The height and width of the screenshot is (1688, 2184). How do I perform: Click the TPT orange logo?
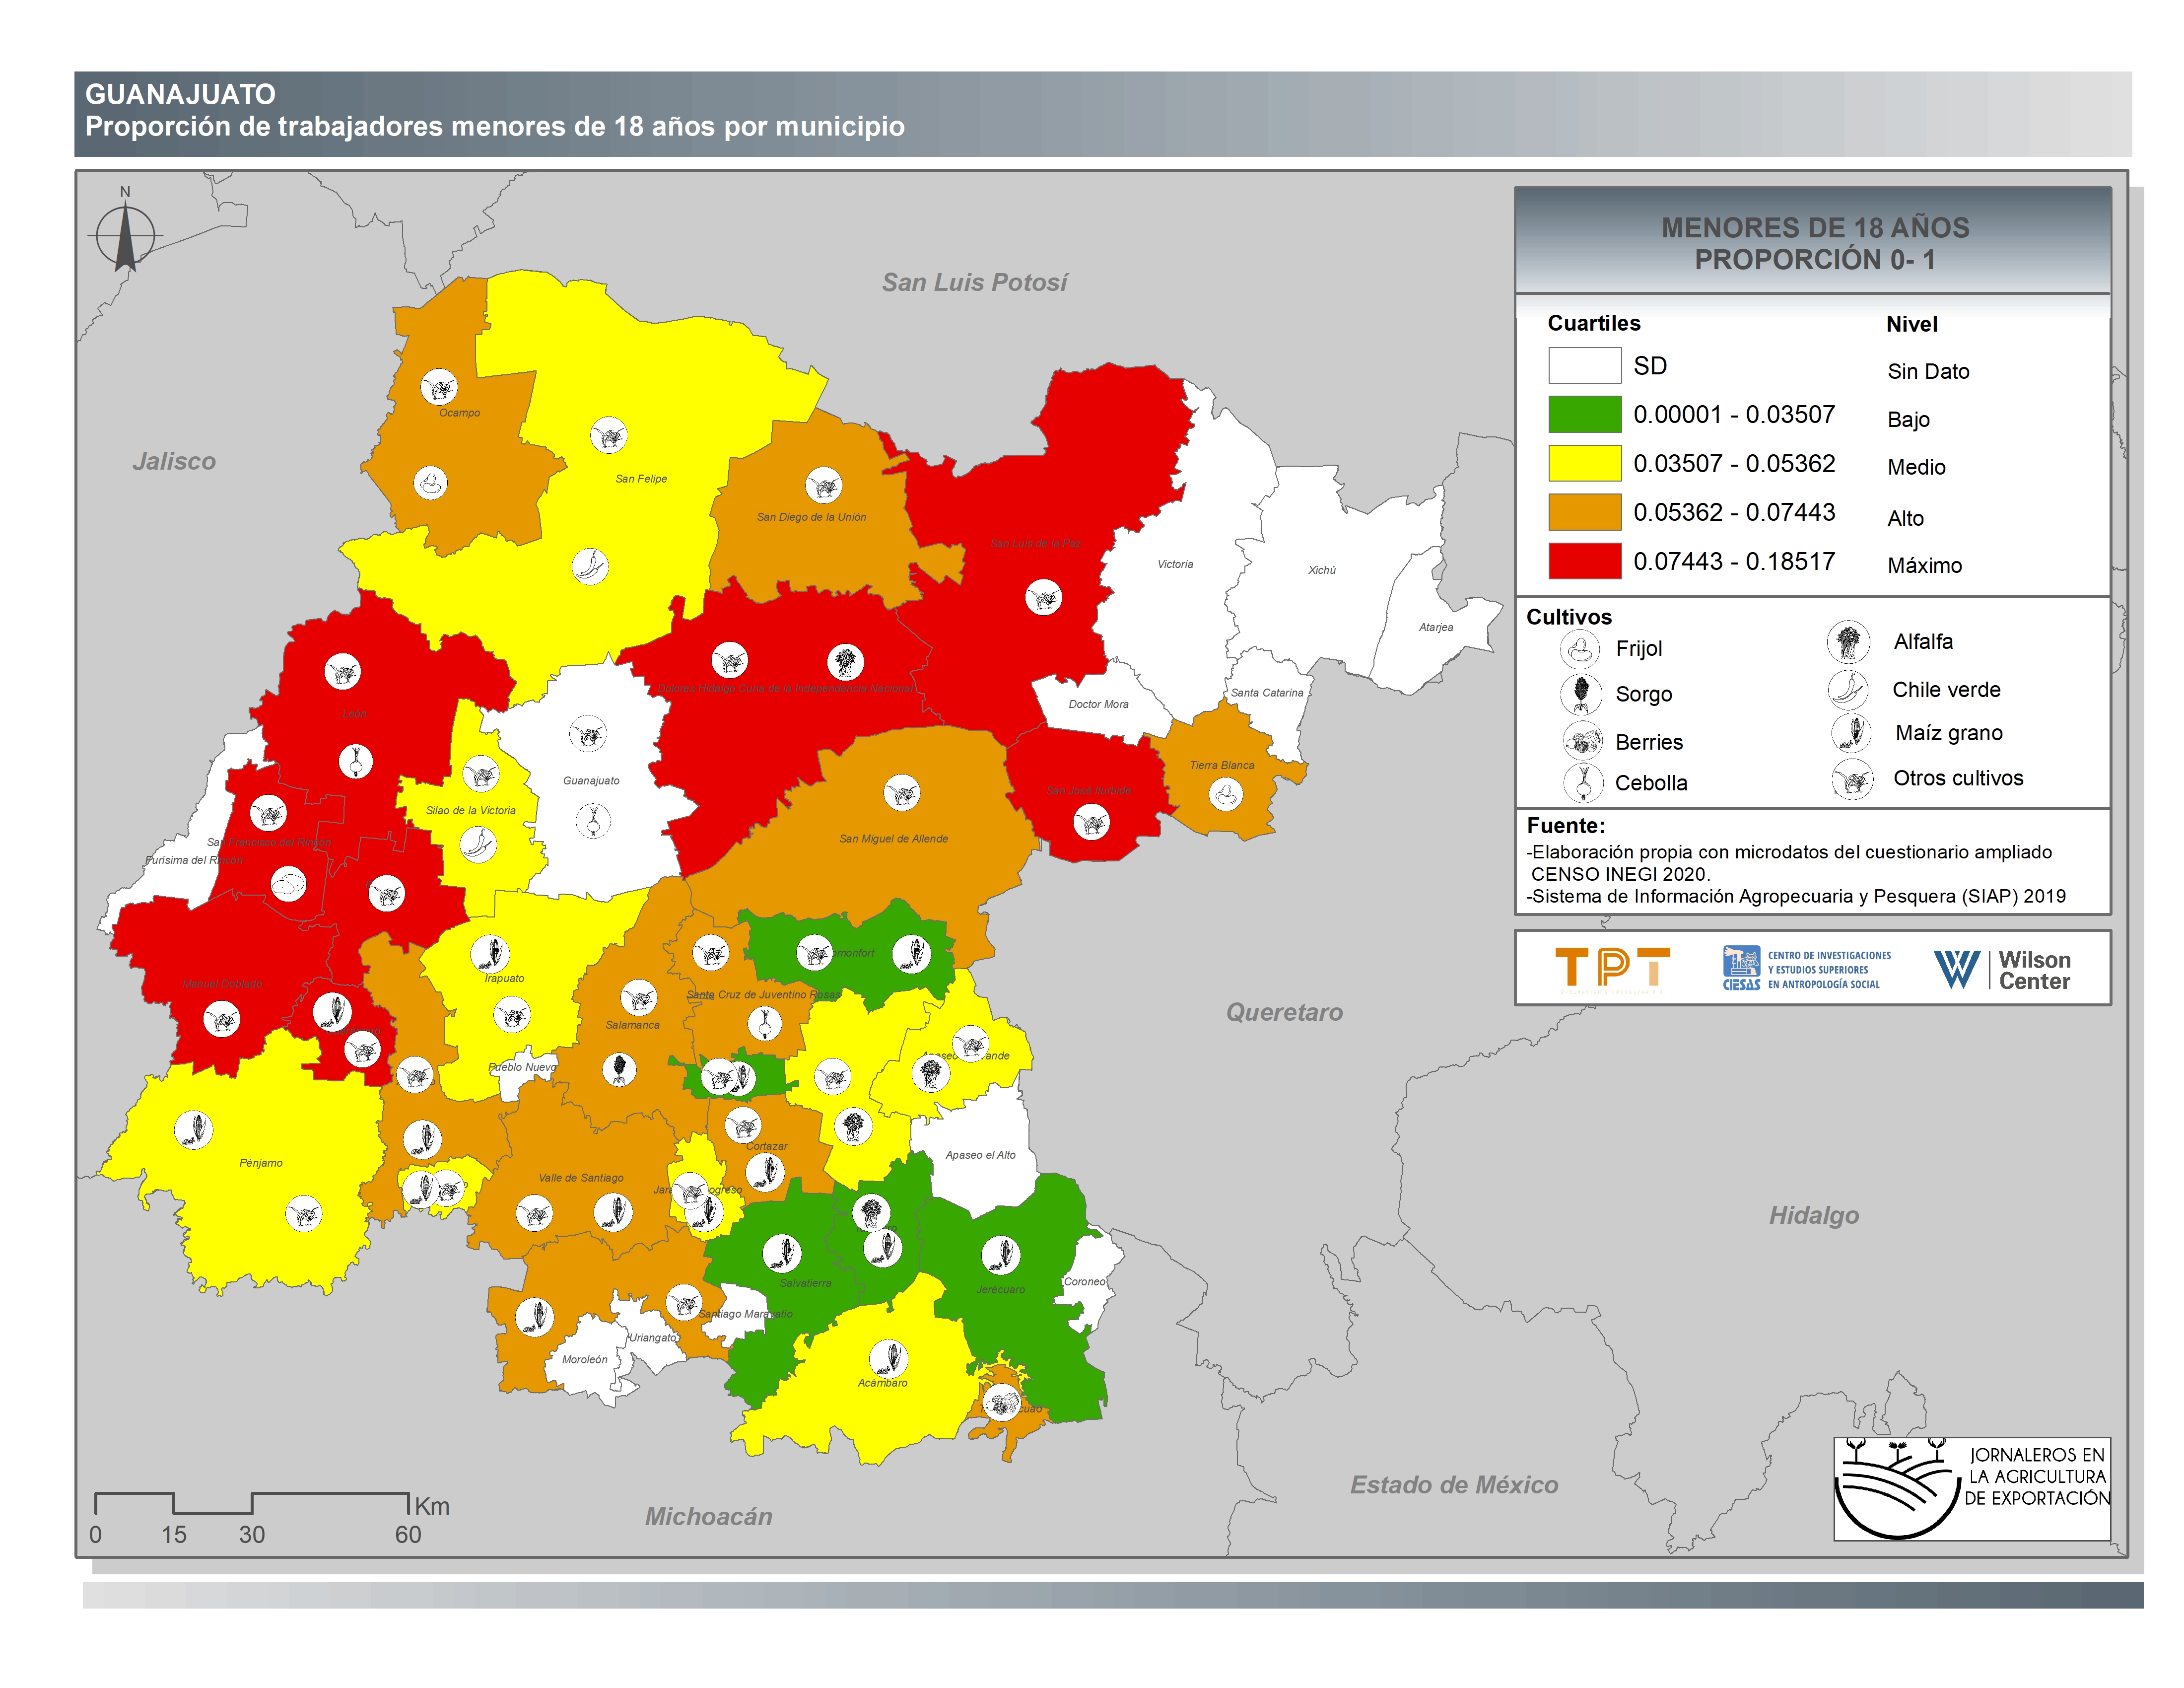1612,968
